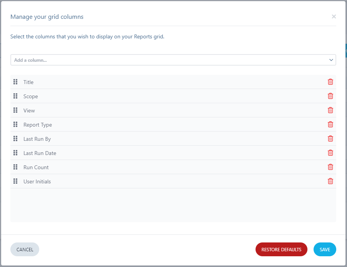Screen dimensions: 347x267
Task: Click the Cancel button
Action: click(25, 249)
